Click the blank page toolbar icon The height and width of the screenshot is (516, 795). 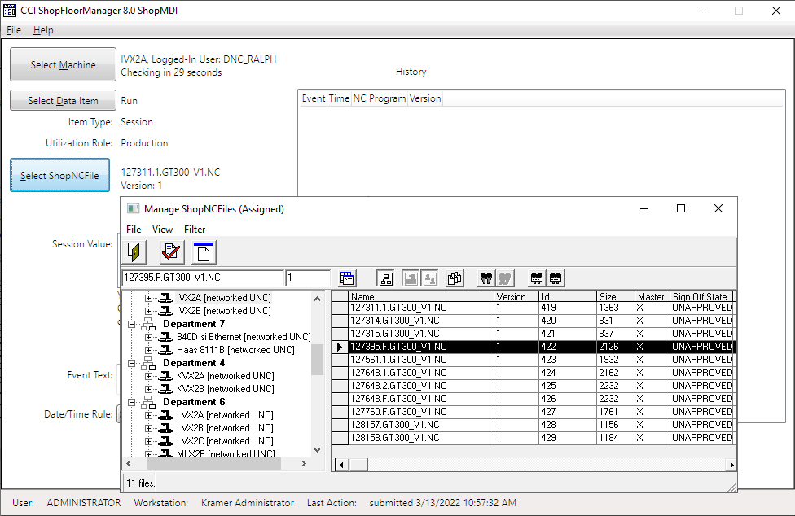(204, 252)
